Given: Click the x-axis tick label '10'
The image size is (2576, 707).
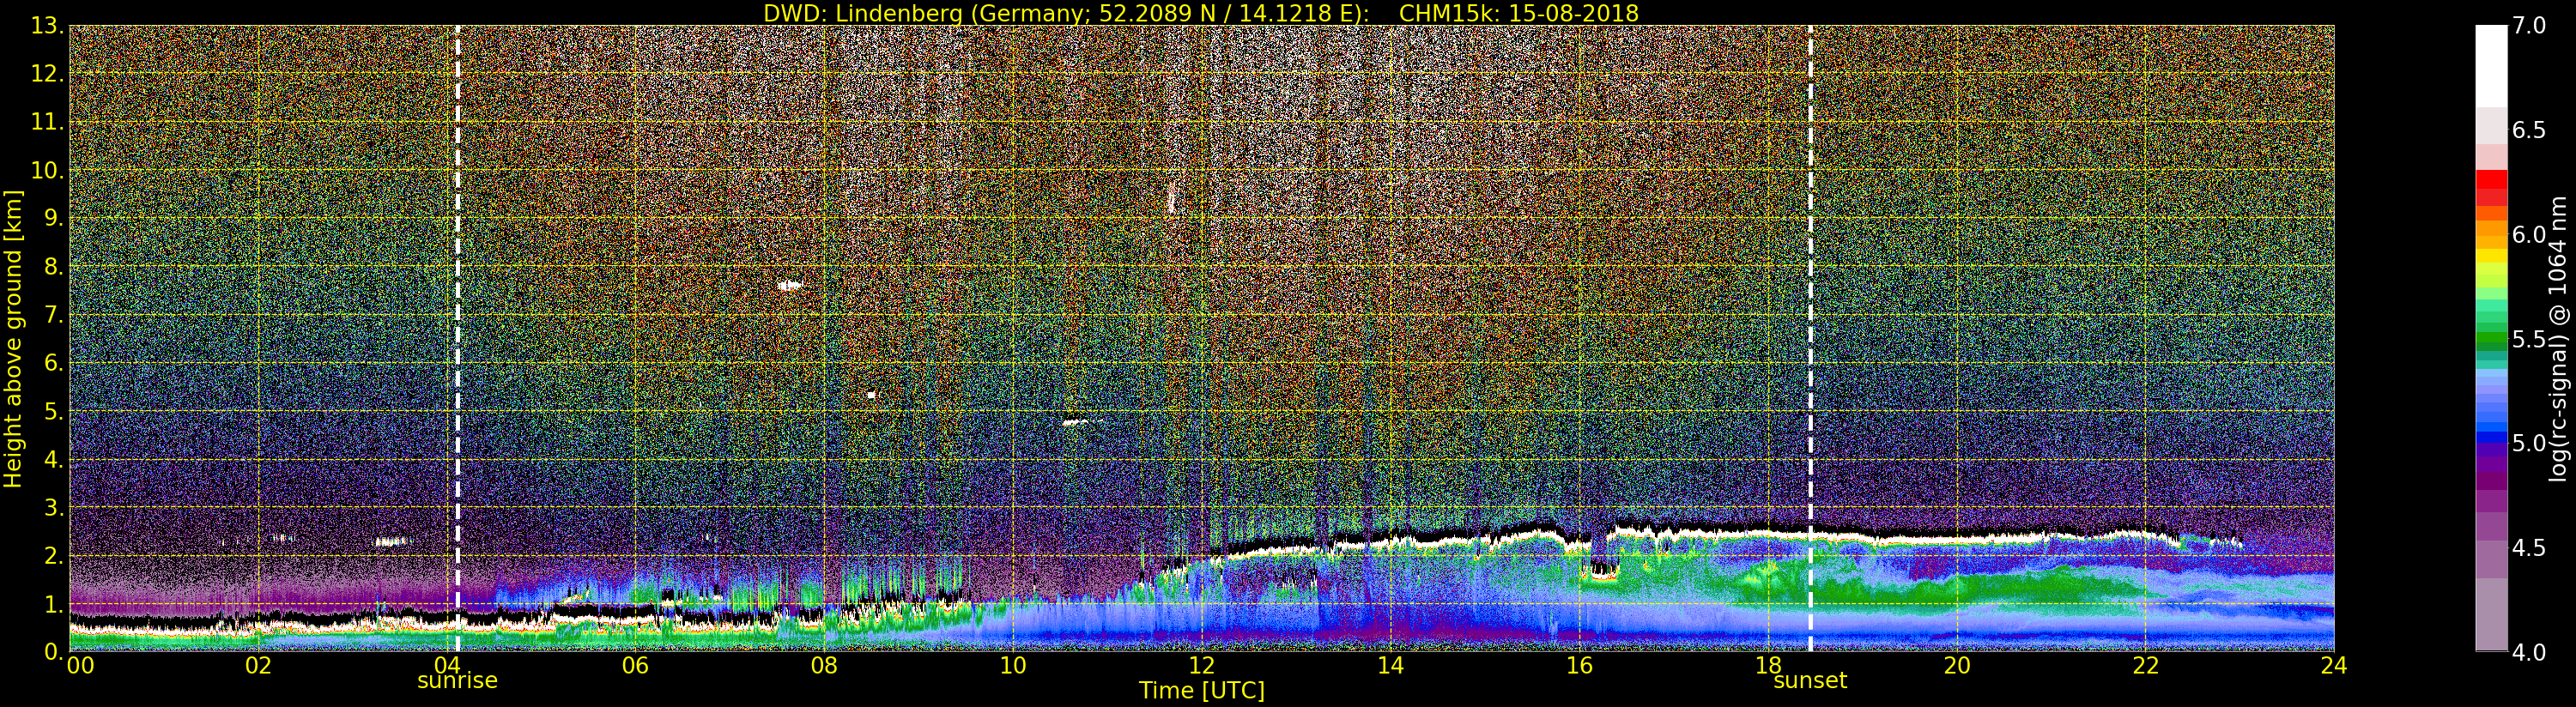Looking at the screenshot, I should click(1013, 666).
